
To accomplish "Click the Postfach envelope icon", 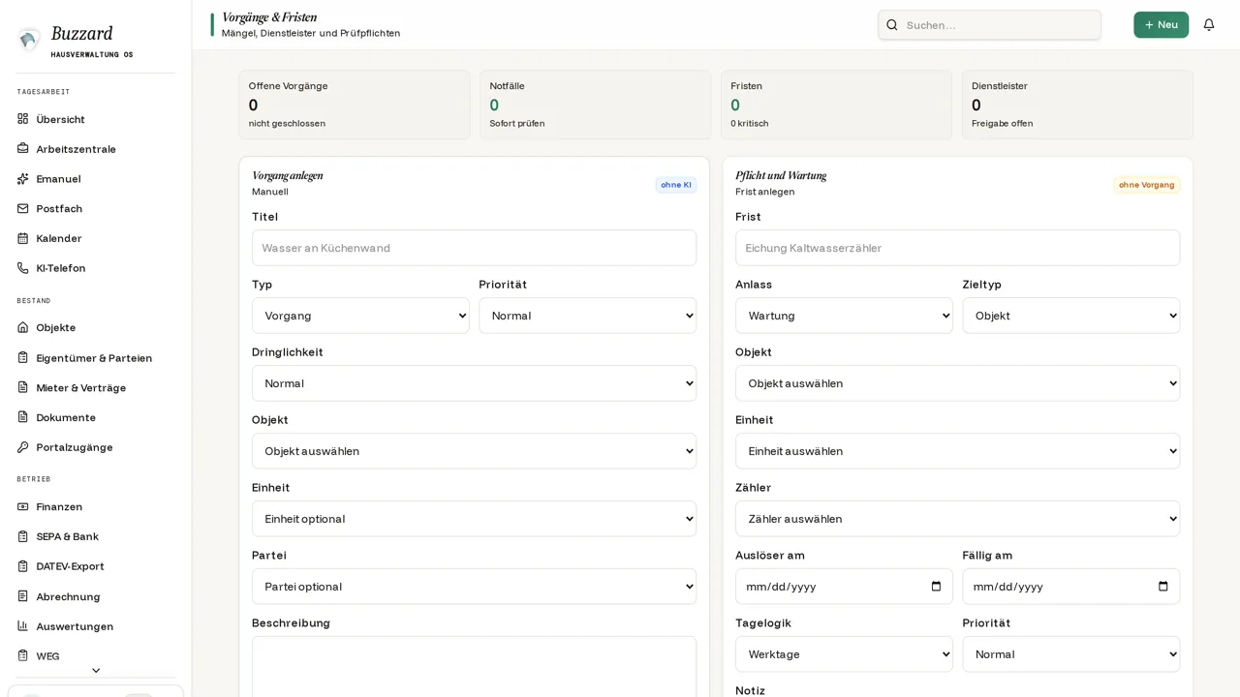I will tap(22, 208).
